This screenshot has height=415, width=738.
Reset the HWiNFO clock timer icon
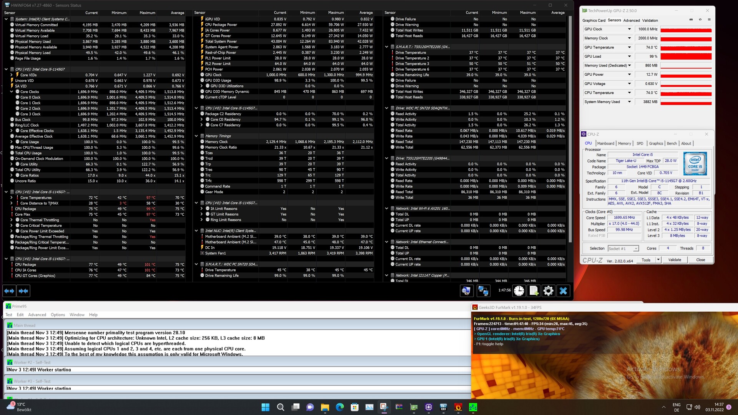tap(519, 291)
